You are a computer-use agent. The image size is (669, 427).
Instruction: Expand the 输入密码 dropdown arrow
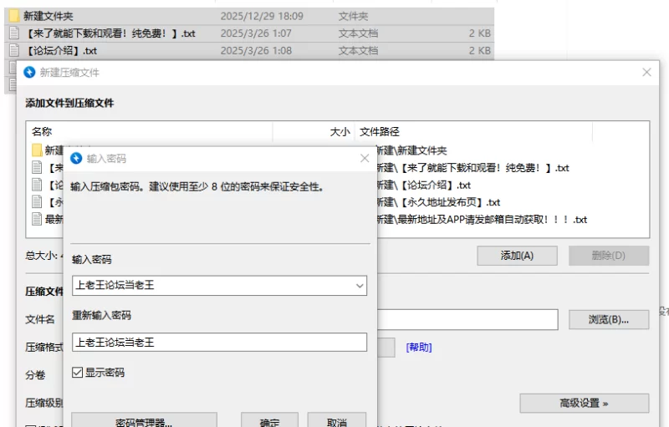click(360, 286)
